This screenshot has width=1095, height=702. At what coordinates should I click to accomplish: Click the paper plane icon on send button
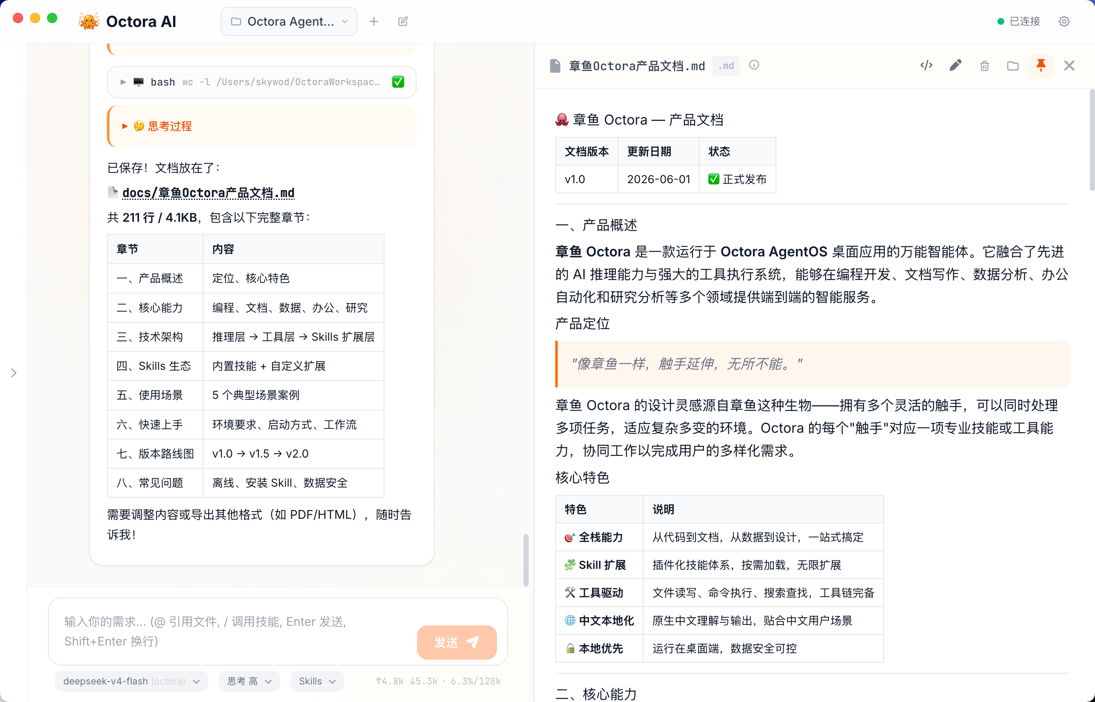[473, 642]
